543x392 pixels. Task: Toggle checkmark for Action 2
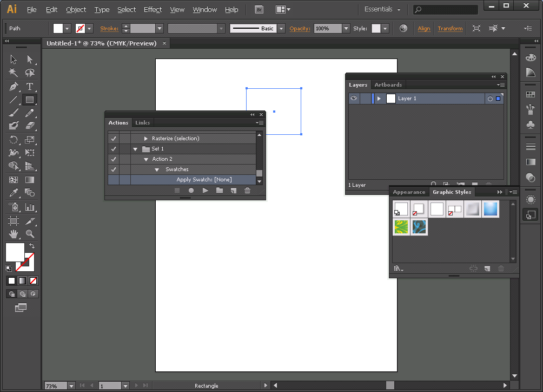114,159
